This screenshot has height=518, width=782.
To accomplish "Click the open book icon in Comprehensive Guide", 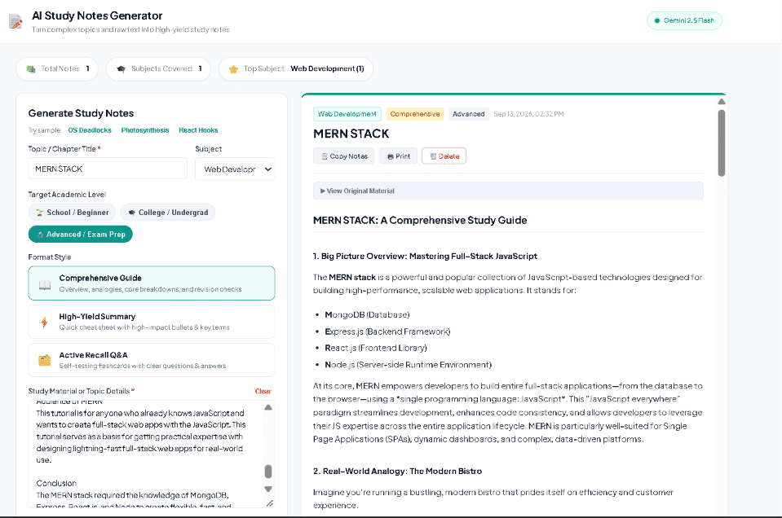I will click(x=45, y=284).
